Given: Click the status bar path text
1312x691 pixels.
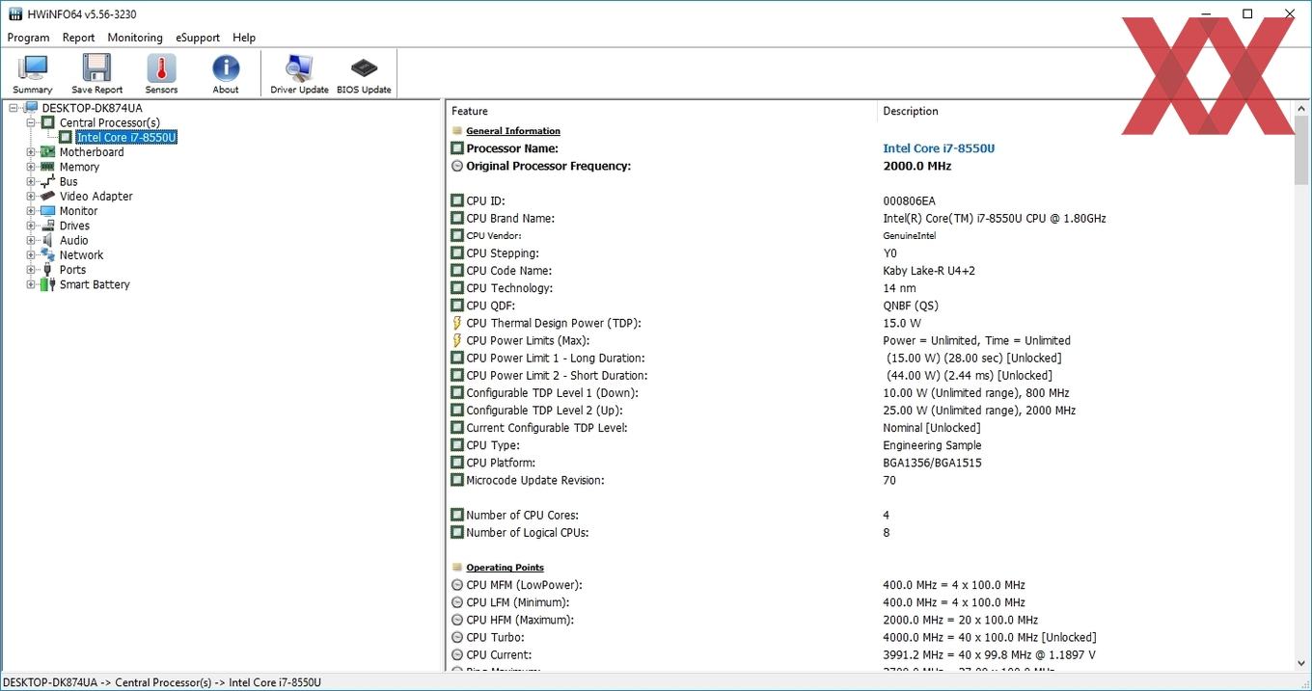Looking at the screenshot, I should coord(162,682).
